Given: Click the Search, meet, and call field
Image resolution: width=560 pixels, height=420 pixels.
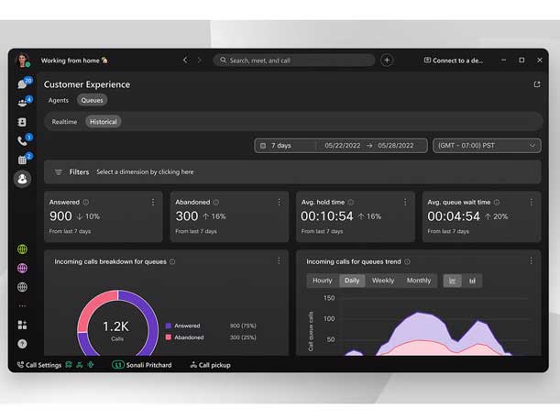Looking at the screenshot, I should point(294,61).
